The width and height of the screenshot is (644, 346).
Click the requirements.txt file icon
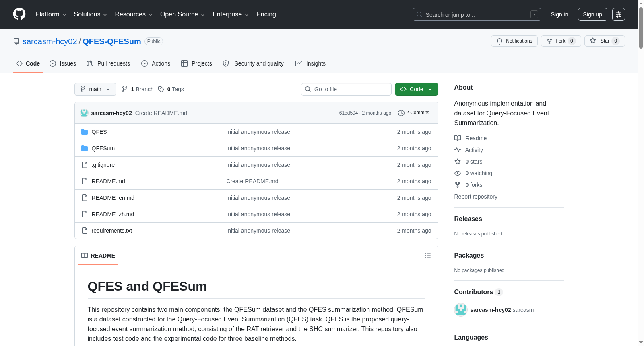(x=85, y=231)
